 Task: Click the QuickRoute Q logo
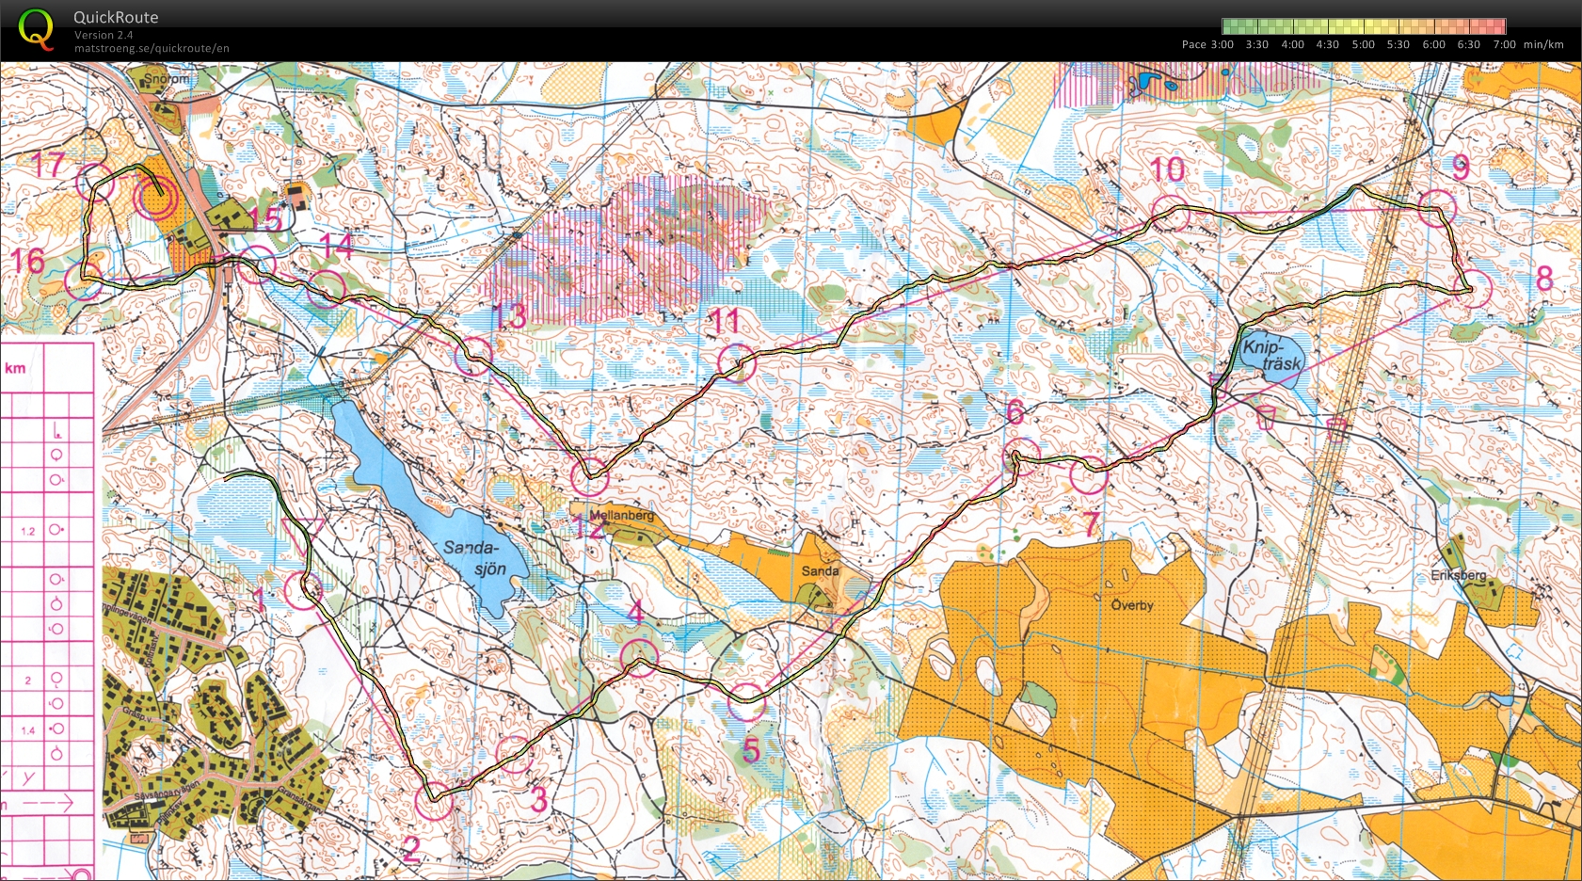coord(36,27)
